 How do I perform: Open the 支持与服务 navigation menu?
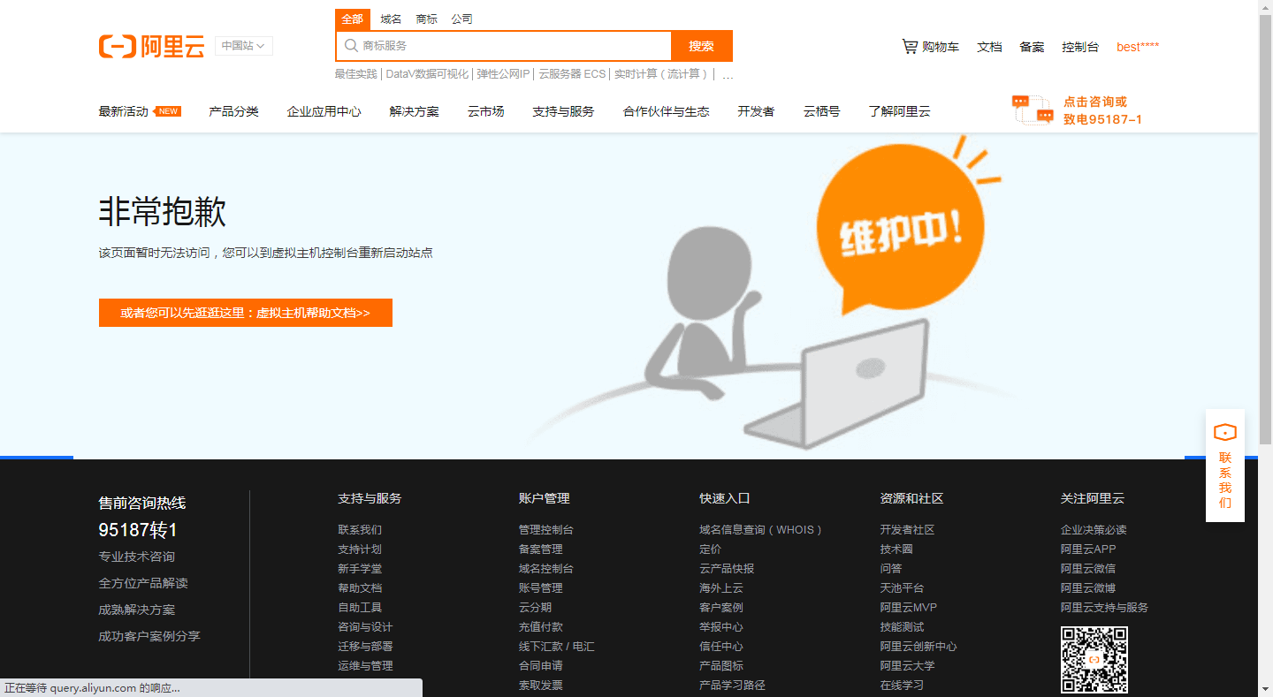(x=563, y=111)
